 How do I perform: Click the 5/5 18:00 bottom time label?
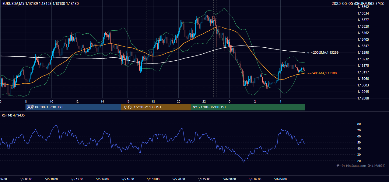tap(153, 179)
